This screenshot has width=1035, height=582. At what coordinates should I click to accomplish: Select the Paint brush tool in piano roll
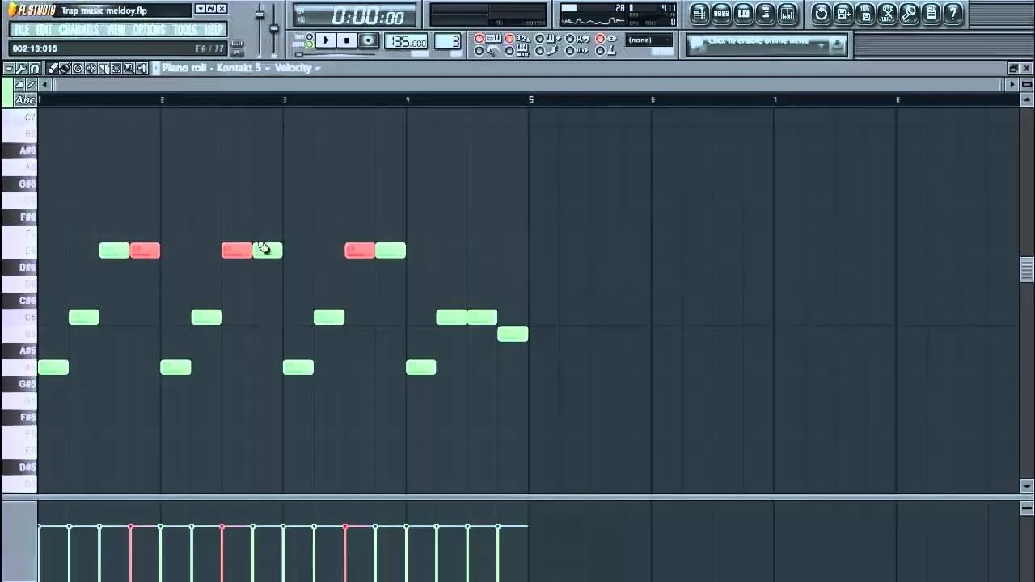pos(65,68)
